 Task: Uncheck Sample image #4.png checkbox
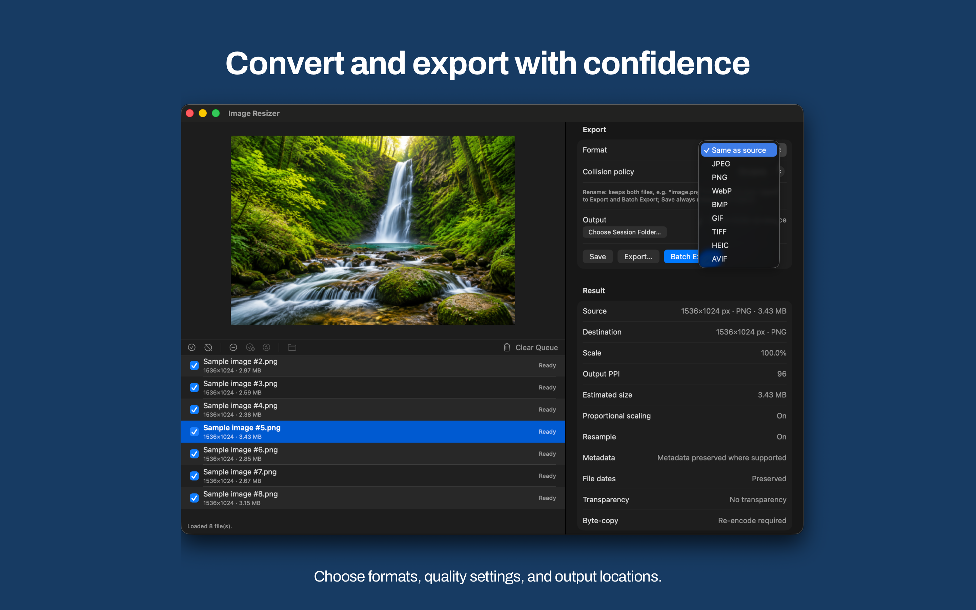point(194,409)
